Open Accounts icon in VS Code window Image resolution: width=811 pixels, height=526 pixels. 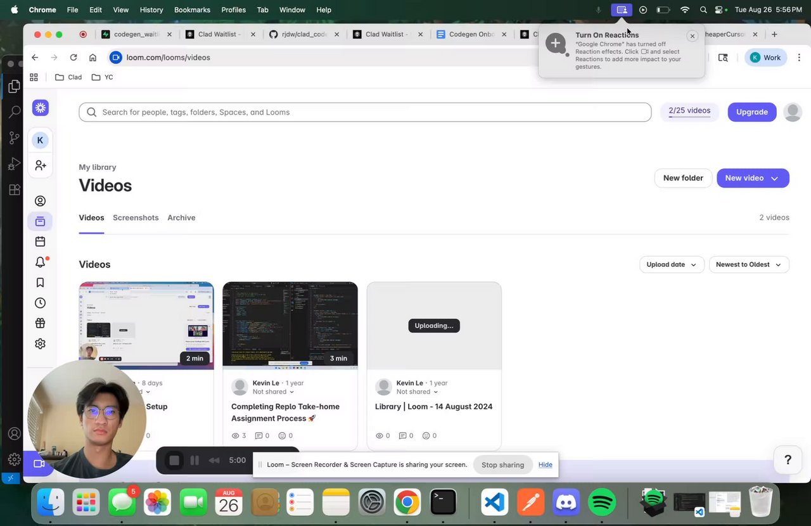pos(14,434)
